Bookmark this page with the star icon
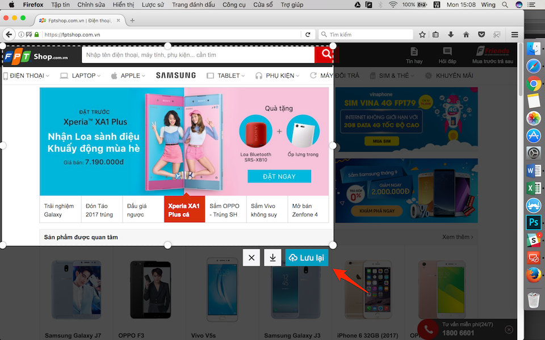The height and width of the screenshot is (340, 545). click(x=422, y=35)
